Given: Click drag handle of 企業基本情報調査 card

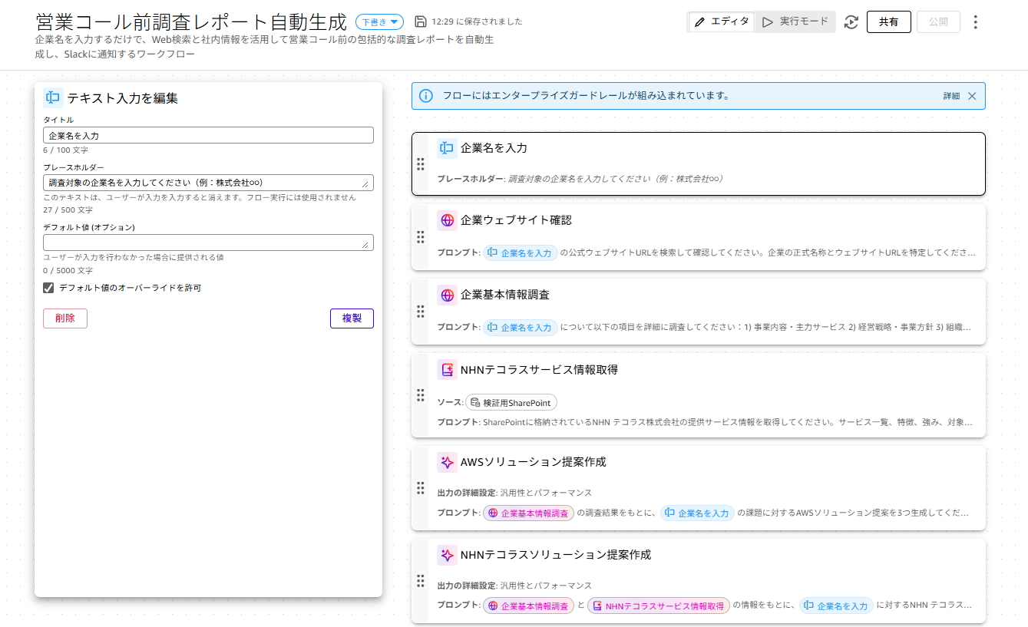Looking at the screenshot, I should tap(420, 311).
